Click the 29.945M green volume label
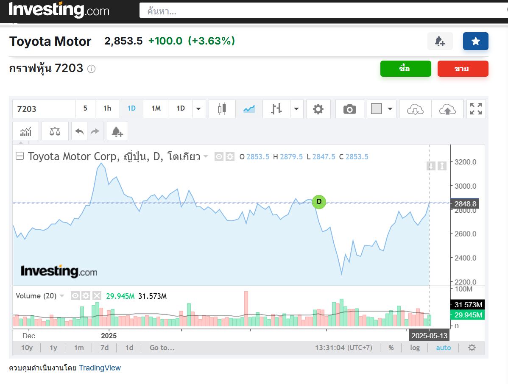Viewport: 508px width, 384px height. coord(467,315)
